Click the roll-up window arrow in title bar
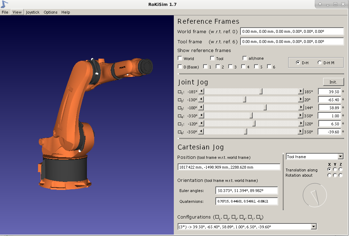Screen dimensions: 349x236 [x=320, y=4]
